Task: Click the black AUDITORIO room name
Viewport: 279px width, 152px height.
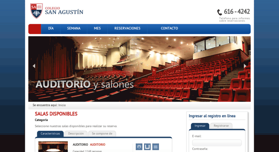Action: click(80, 144)
